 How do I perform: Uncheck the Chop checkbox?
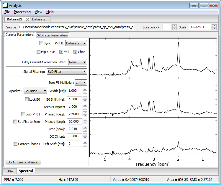coord(75,52)
